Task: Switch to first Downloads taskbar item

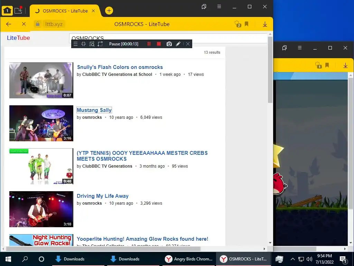Action: click(78, 259)
